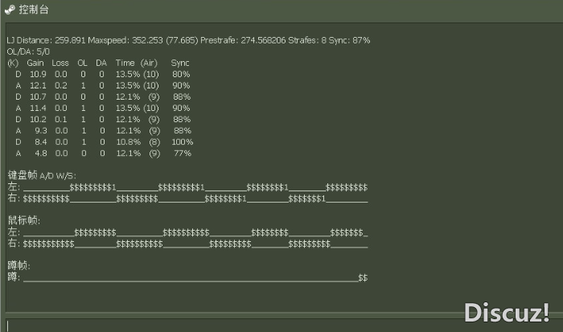Click the 控制台 window title

click(34, 10)
